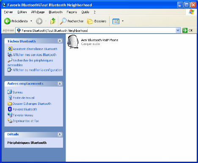This screenshot has width=198, height=163.
Task: Click the Bluetooth icon in address bar
Action: click(19, 31)
